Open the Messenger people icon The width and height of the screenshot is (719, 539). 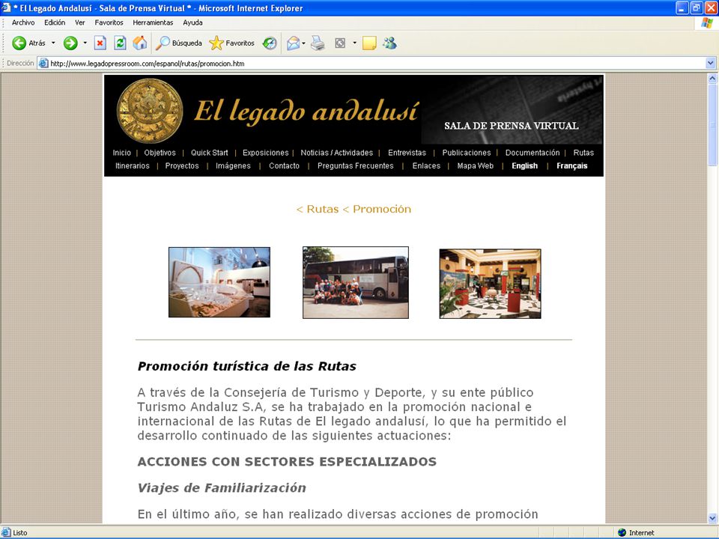[389, 43]
